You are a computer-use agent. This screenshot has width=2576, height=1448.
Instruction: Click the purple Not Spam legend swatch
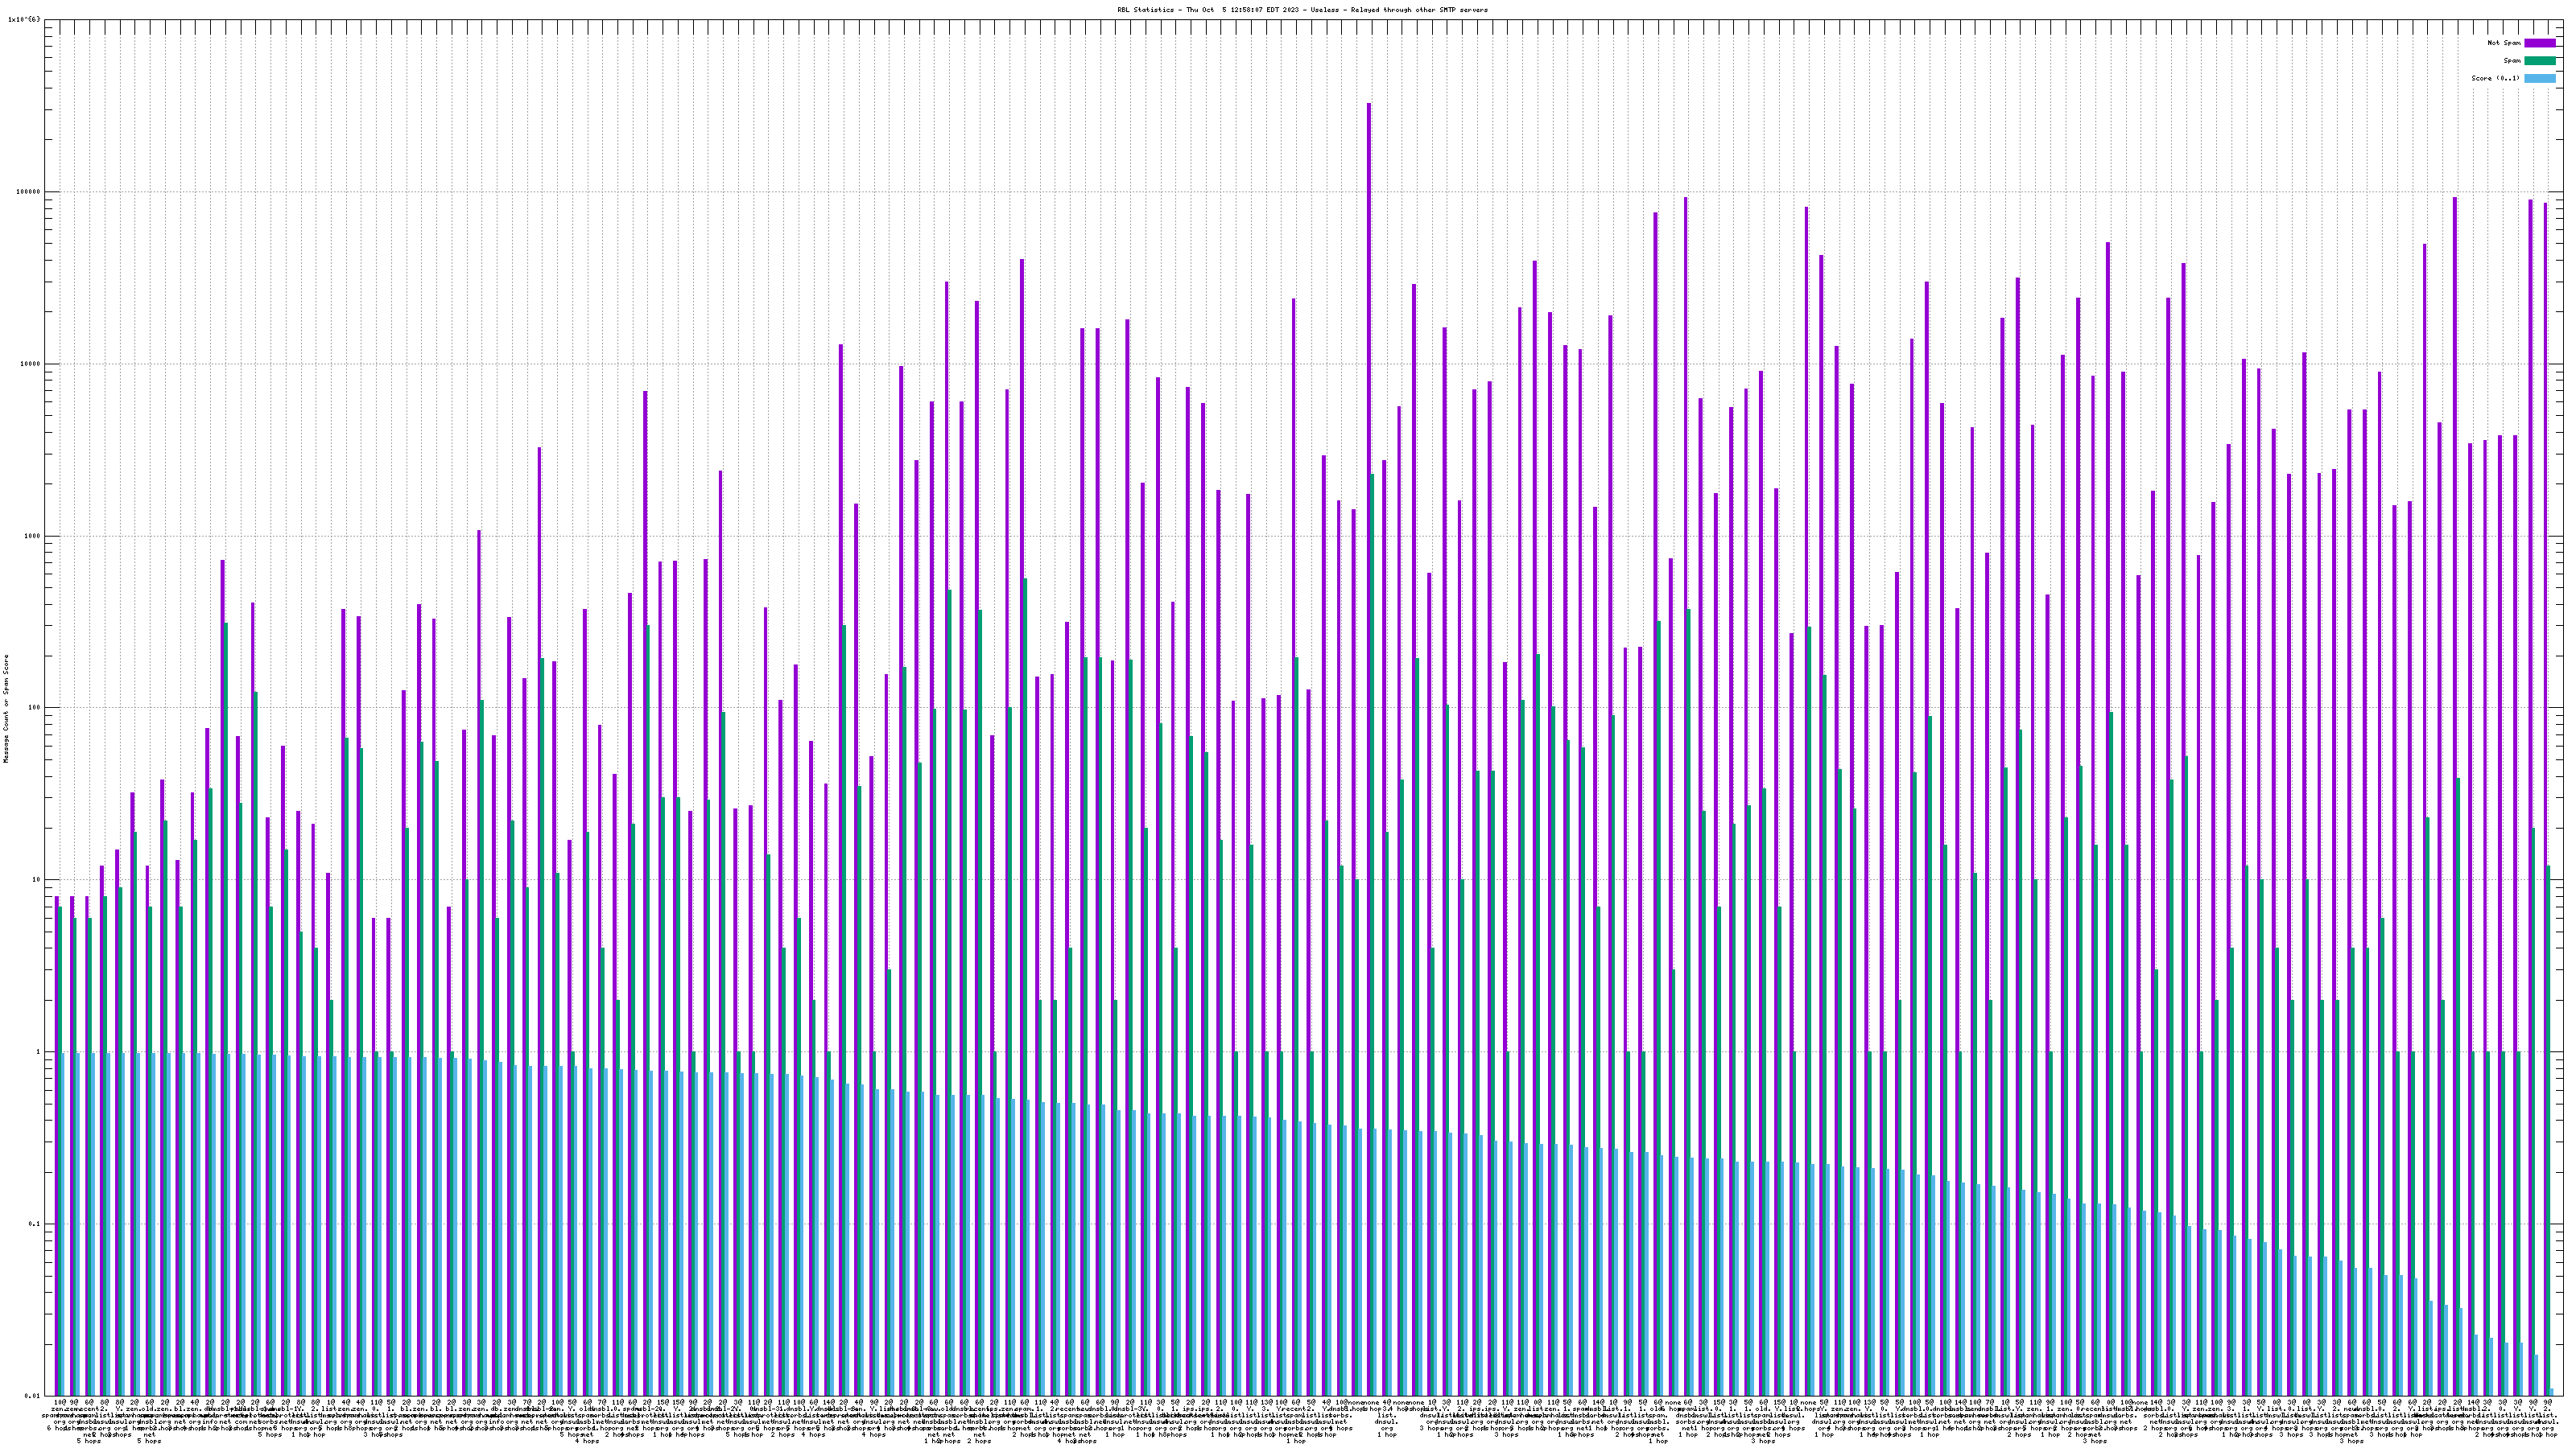coord(2539,43)
